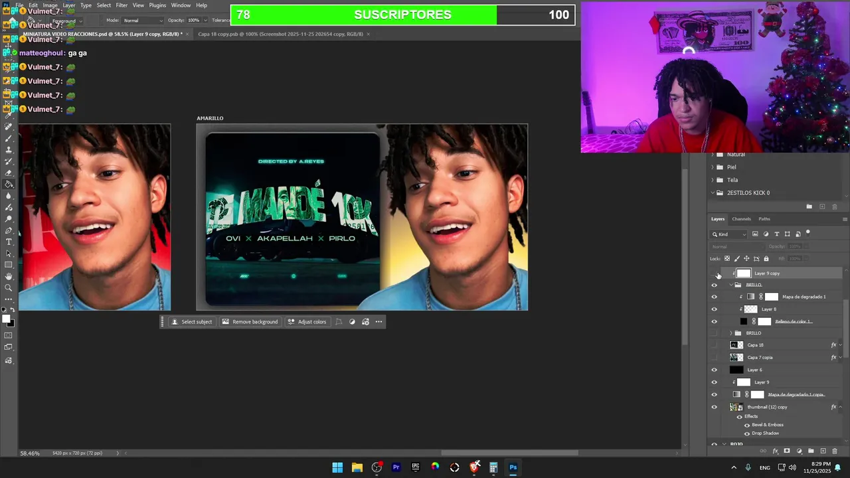
Task: Open the Window menu
Action: click(181, 5)
